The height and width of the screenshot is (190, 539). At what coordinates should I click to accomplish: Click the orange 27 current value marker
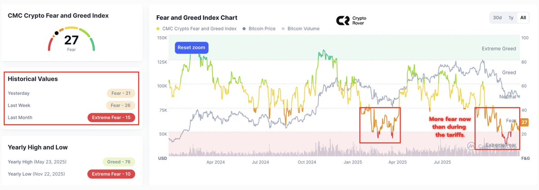click(524, 122)
